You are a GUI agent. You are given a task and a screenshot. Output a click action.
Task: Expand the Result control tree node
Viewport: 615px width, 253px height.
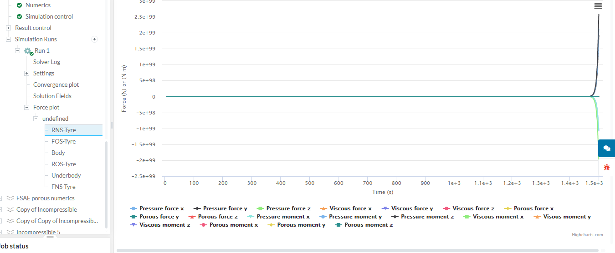point(8,28)
